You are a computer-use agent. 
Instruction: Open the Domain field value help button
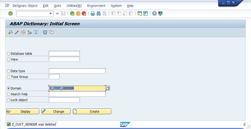(108, 88)
